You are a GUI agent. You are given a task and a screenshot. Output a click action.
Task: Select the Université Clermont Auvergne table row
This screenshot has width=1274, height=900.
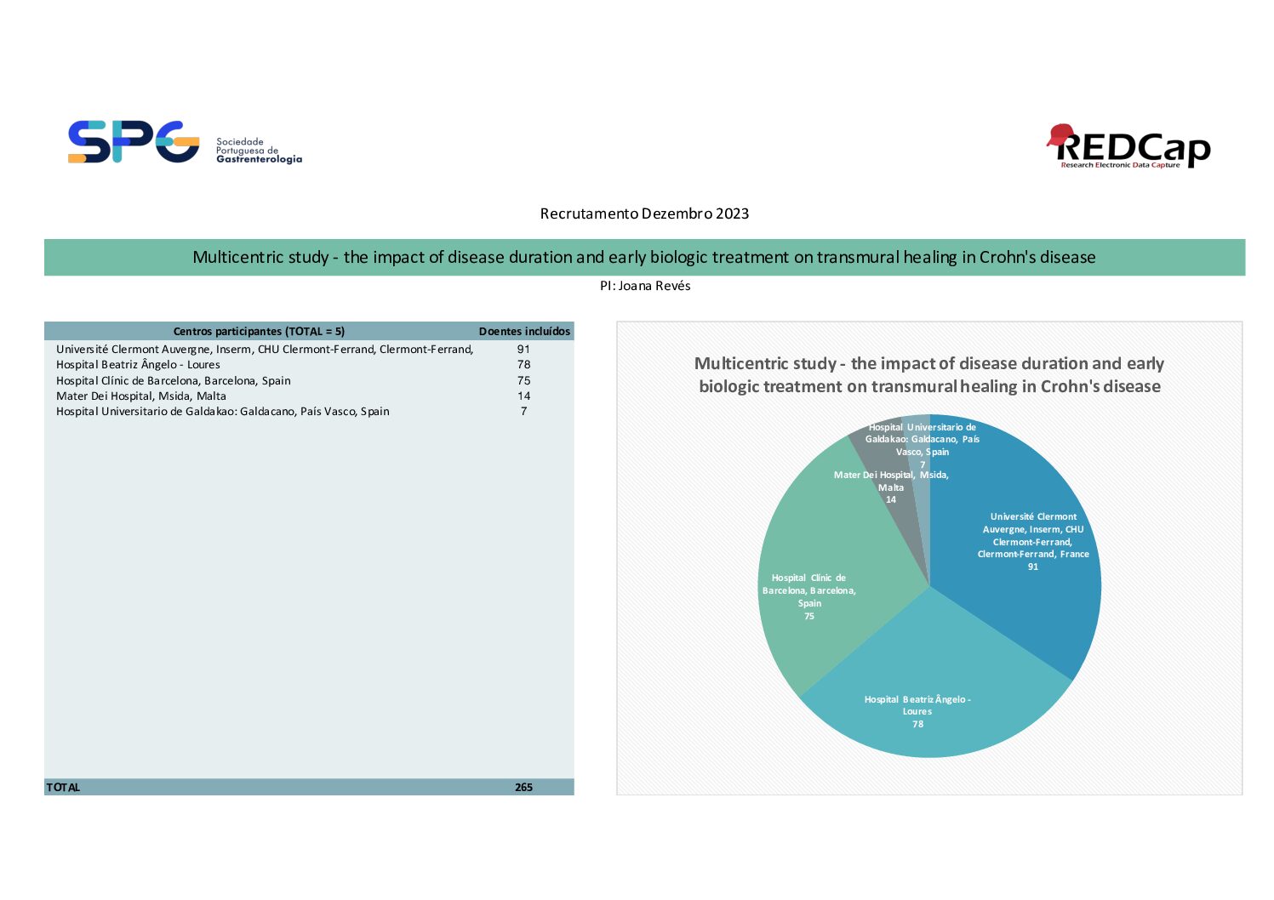309,350
